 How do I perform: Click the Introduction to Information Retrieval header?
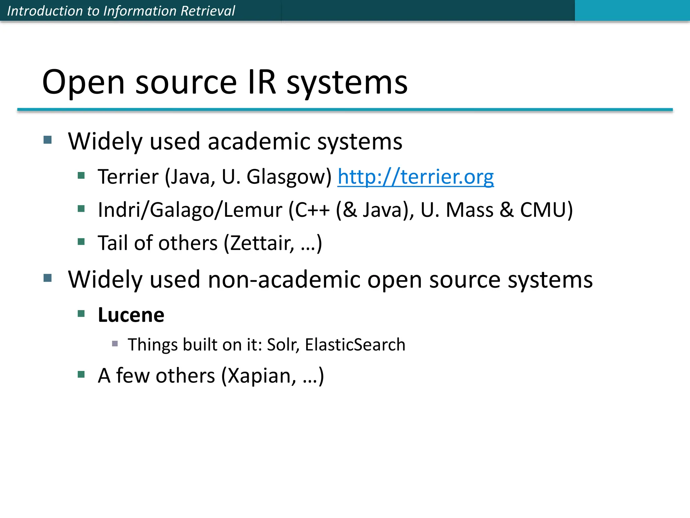(121, 11)
